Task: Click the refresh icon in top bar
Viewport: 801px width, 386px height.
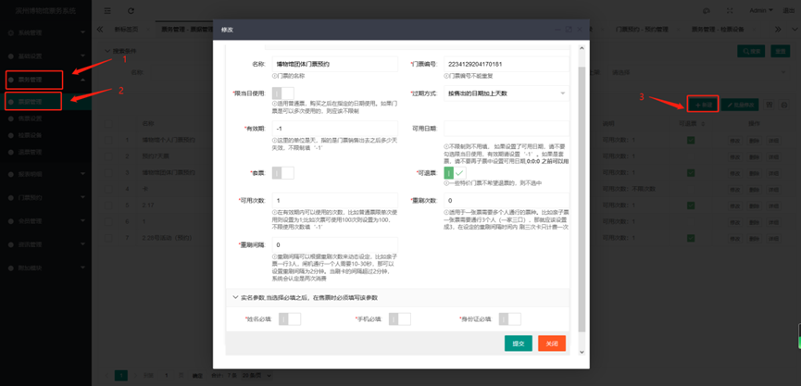Action: tap(131, 11)
